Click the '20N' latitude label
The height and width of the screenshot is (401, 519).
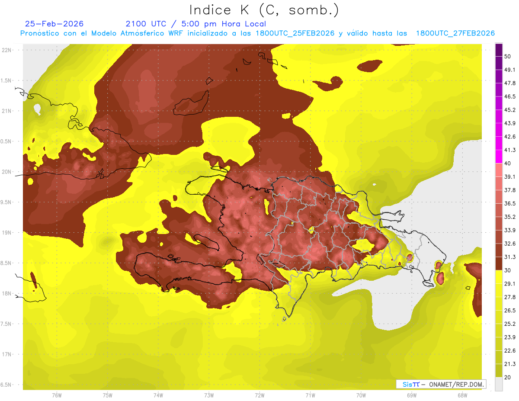pos(6,172)
